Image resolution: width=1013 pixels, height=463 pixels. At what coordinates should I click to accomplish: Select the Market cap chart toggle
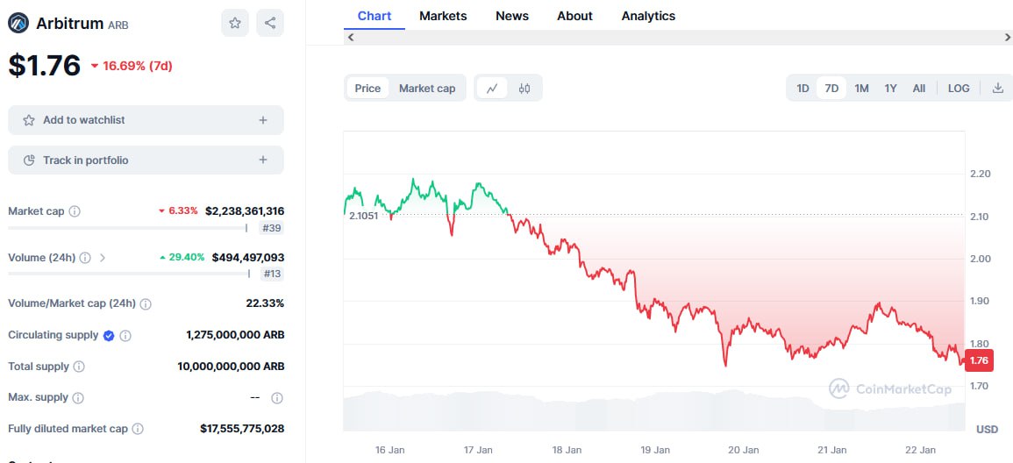427,88
